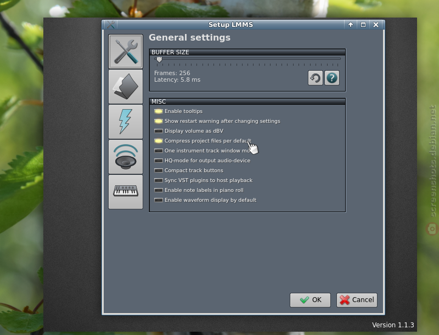Enable note labels in piano roll
The height and width of the screenshot is (335, 439).
(x=199, y=190)
